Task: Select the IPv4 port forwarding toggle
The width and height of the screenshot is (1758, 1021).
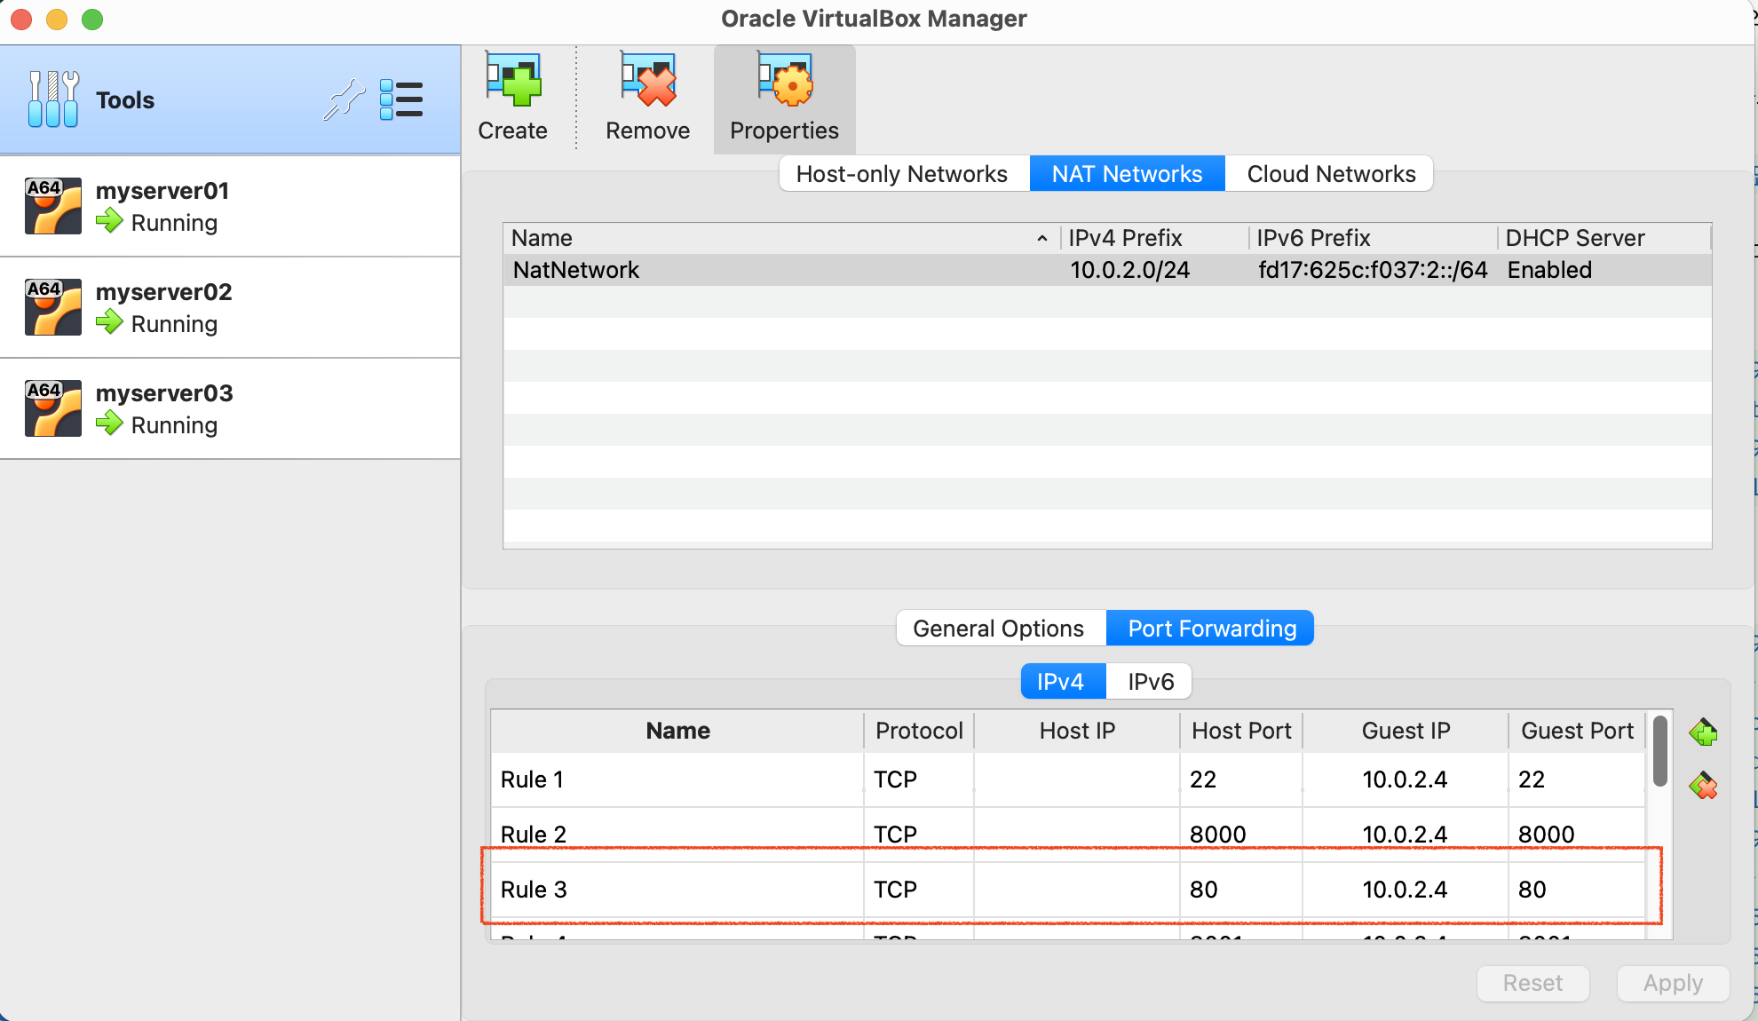Action: (1061, 682)
